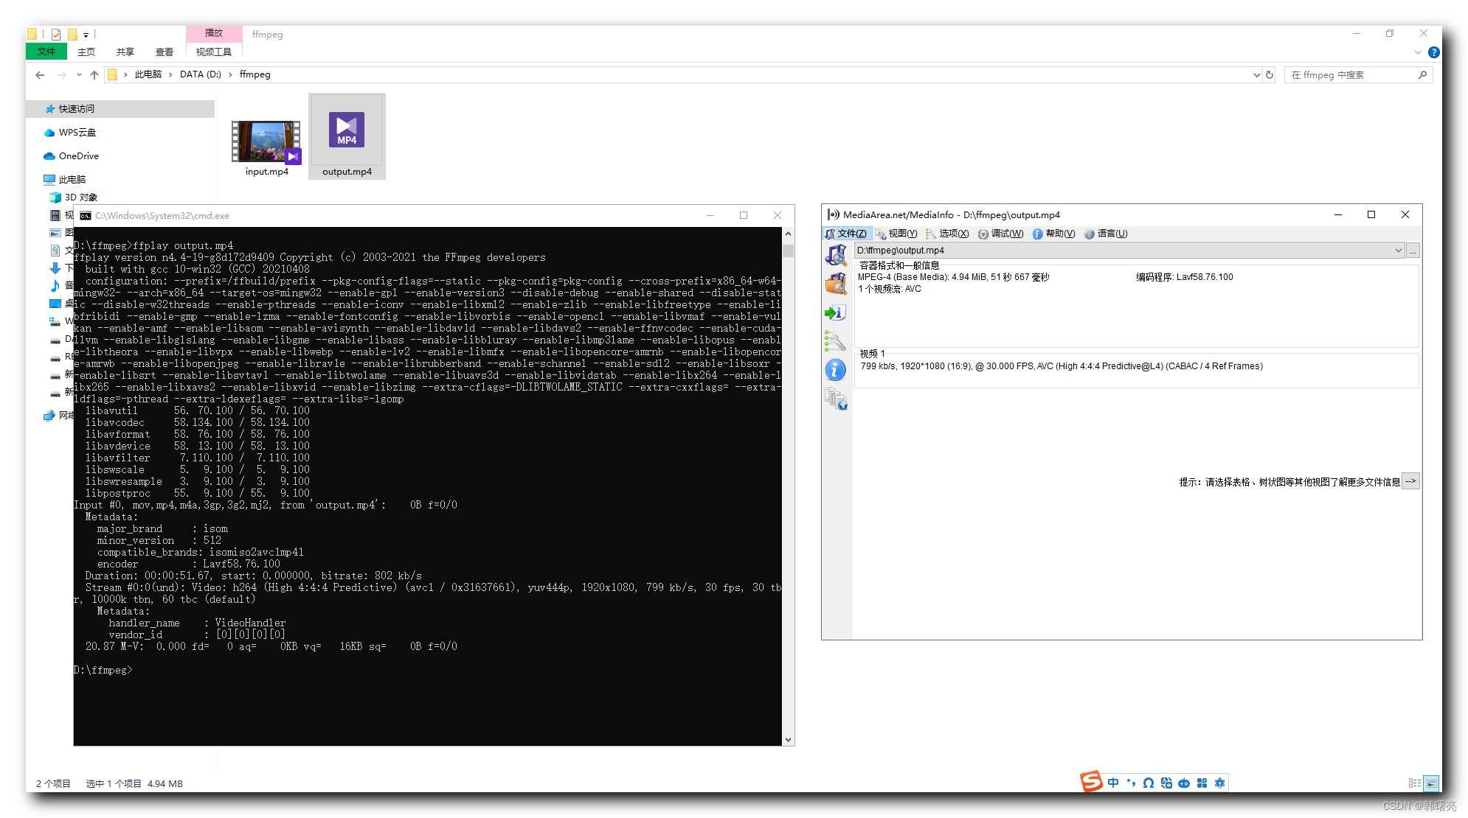
Task: Open MediaInfo 语言(U) menu
Action: [1106, 234]
